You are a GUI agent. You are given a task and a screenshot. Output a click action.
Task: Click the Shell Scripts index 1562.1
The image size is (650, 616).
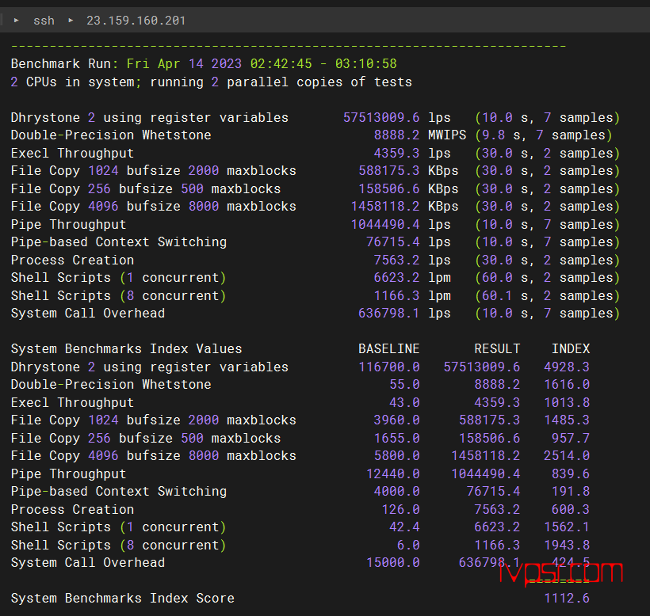pyautogui.click(x=567, y=527)
